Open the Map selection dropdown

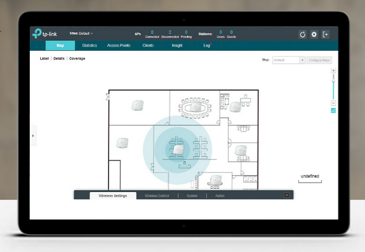289,60
